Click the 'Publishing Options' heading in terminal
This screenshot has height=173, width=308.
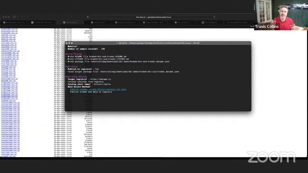pos(76,77)
